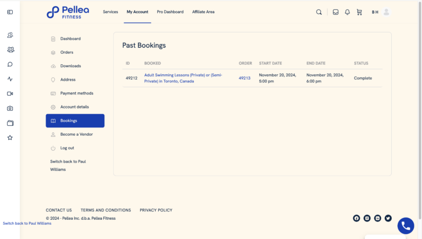Open the LinkedIn social icon

[377, 218]
